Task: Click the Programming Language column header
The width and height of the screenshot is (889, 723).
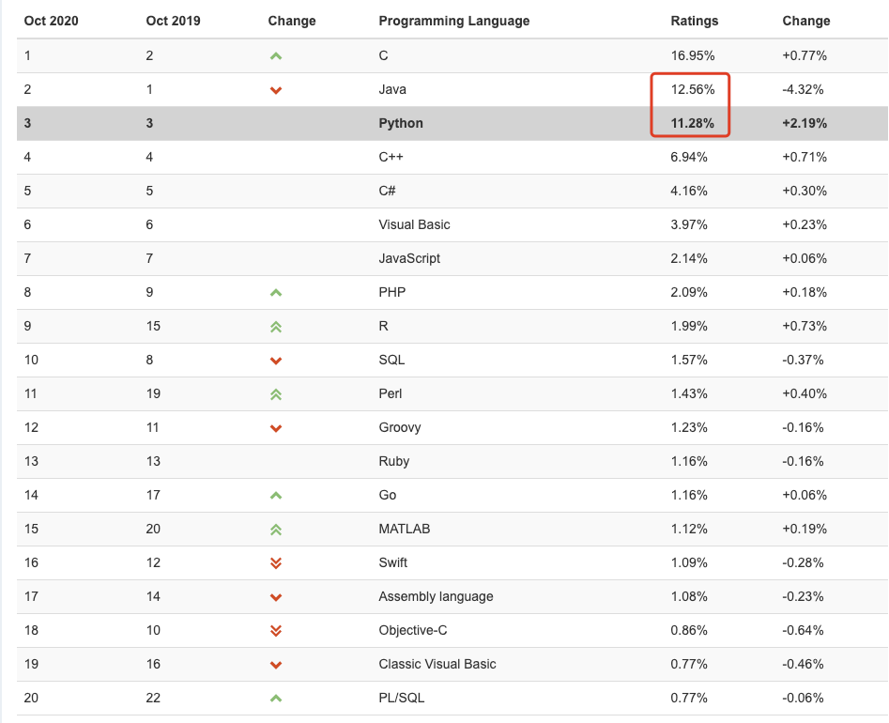Action: (454, 21)
